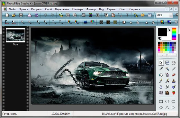Open the Справка menu

[135, 9]
